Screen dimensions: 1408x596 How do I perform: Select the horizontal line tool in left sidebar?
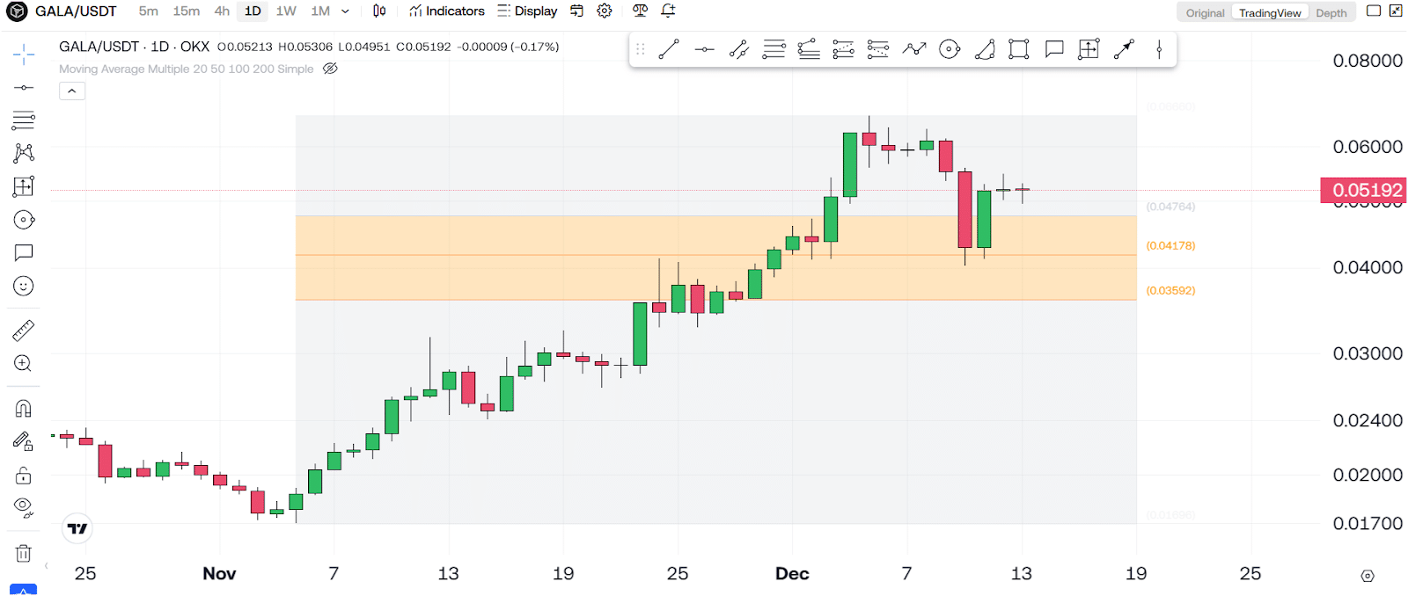(24, 88)
